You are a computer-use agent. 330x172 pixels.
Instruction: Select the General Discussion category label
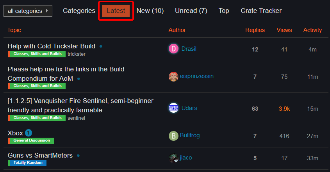31,141
